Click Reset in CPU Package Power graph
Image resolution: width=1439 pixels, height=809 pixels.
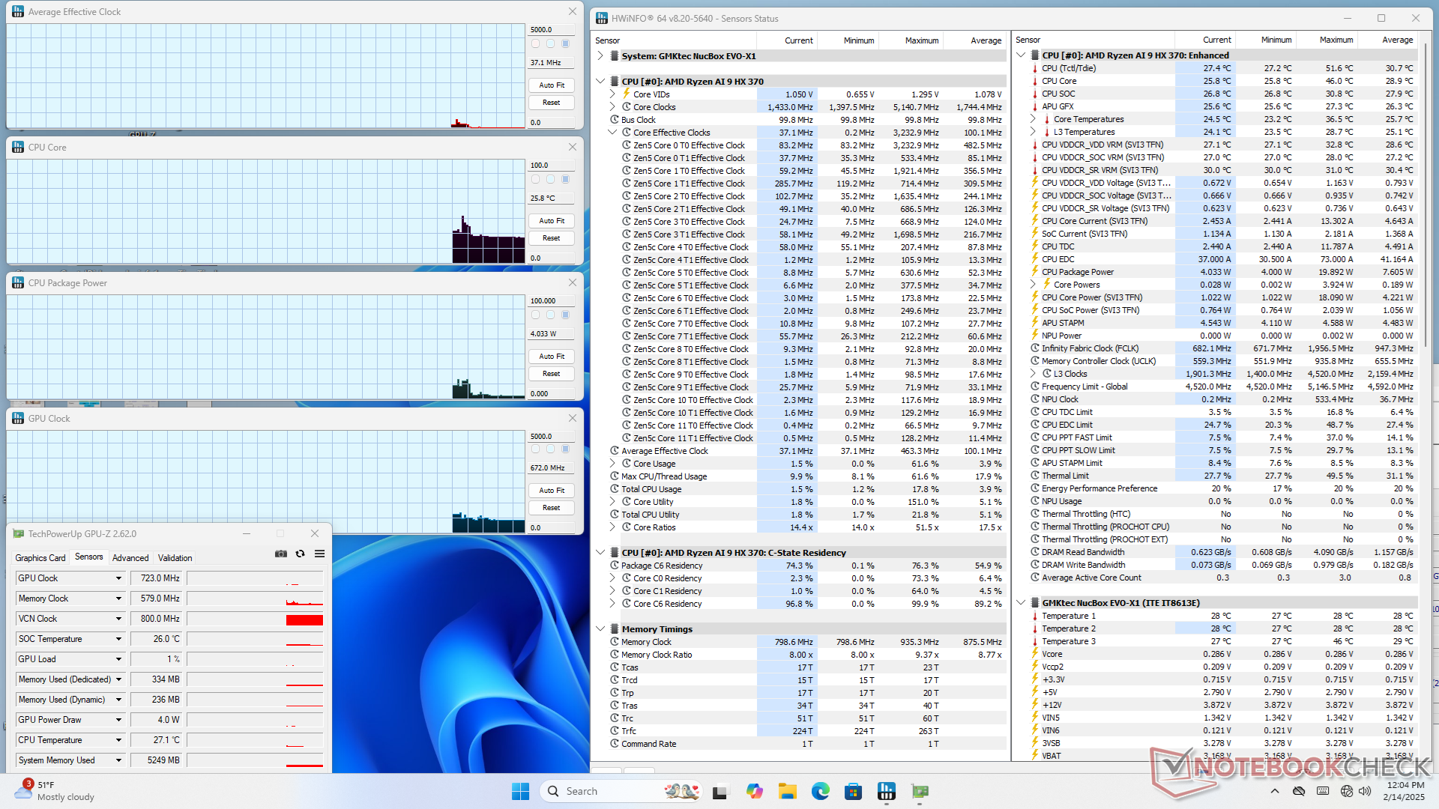tap(552, 374)
